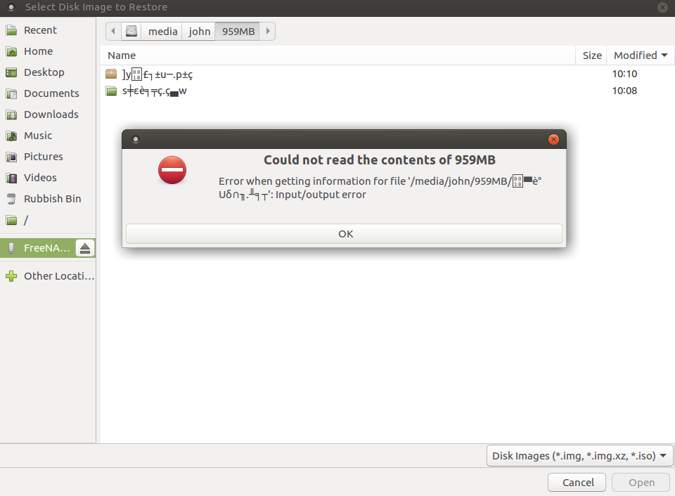675x496 pixels.
Task: Sort by Modified column header
Action: (640, 56)
